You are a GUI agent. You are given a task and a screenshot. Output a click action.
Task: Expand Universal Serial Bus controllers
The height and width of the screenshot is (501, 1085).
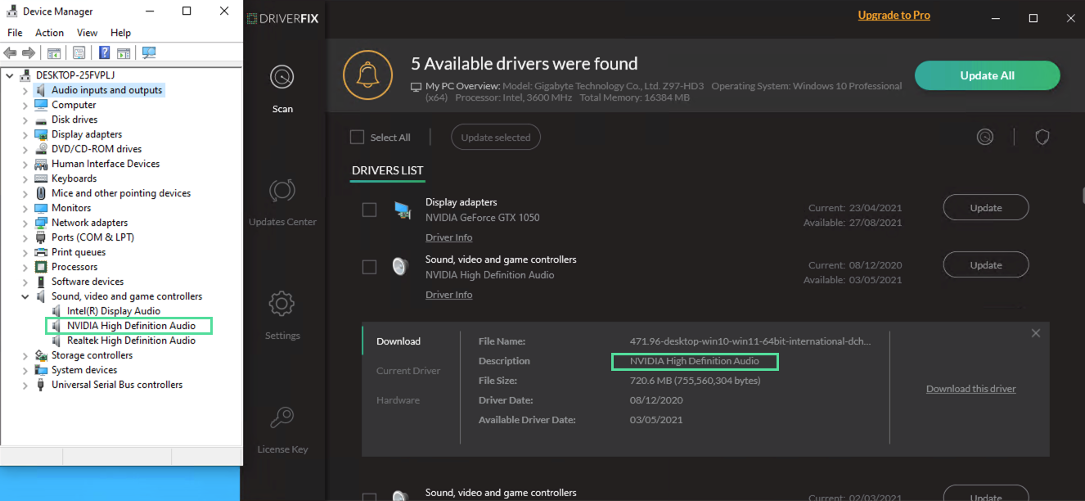[x=25, y=385]
